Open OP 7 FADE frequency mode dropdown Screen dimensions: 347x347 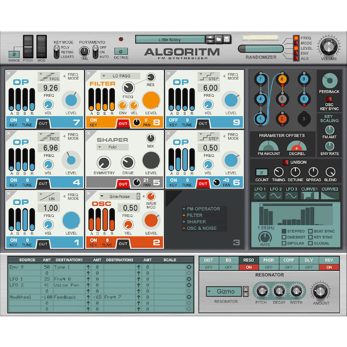click(49, 76)
